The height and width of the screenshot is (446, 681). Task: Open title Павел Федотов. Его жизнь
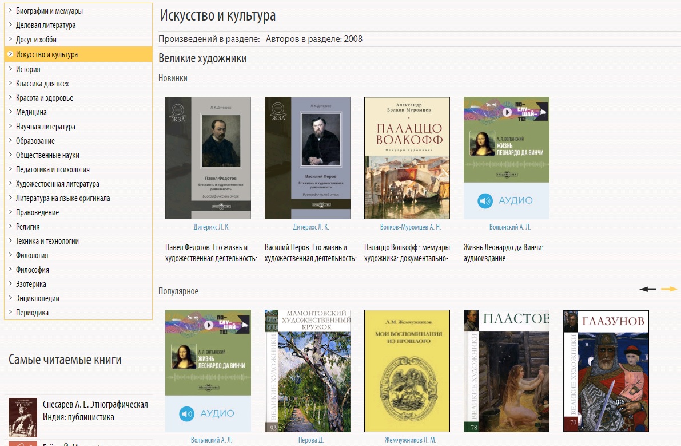[x=211, y=253]
